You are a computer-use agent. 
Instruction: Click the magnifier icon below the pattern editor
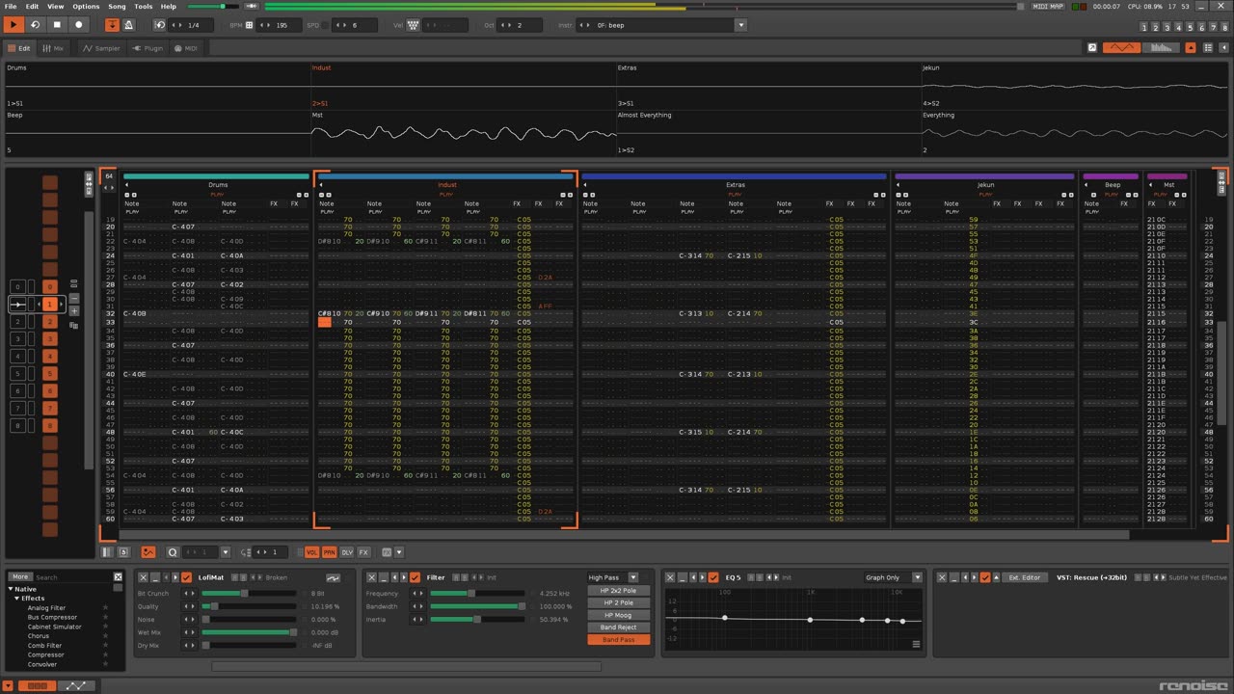[x=173, y=552]
